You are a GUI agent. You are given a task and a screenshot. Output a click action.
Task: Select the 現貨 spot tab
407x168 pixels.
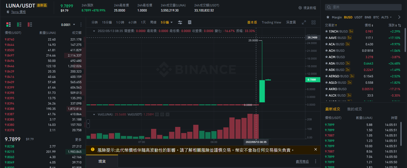(x=102, y=161)
